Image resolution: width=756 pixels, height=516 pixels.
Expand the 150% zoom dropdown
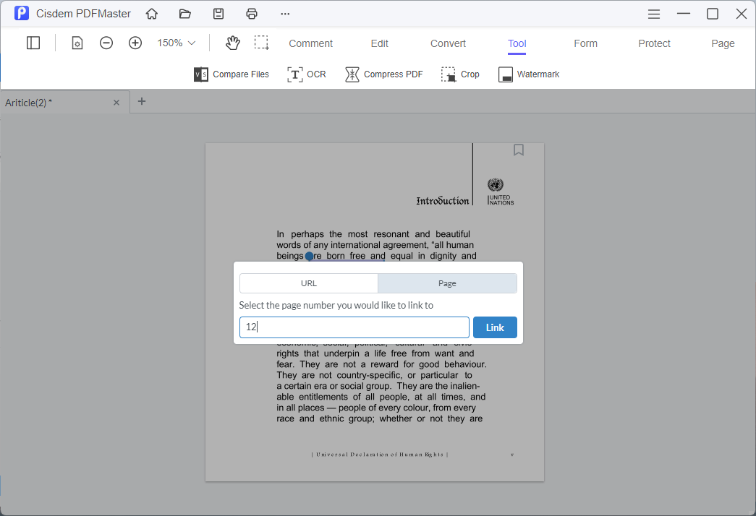coord(176,43)
